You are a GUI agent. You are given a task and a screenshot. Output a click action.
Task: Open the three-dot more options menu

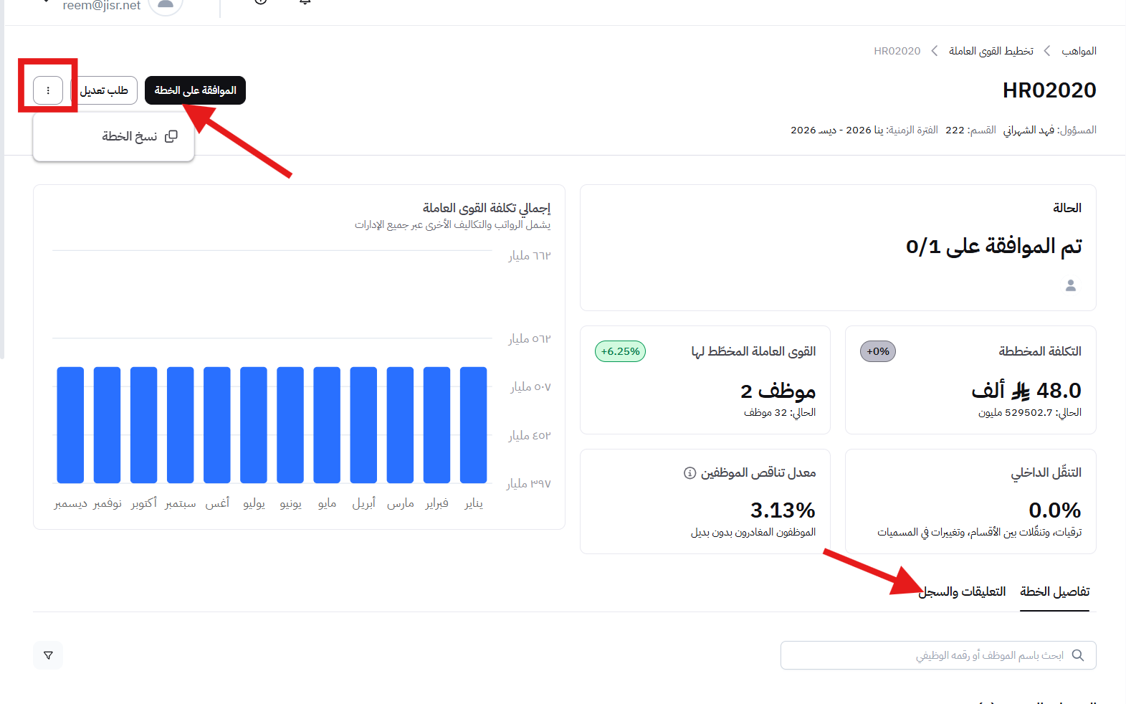coord(48,90)
